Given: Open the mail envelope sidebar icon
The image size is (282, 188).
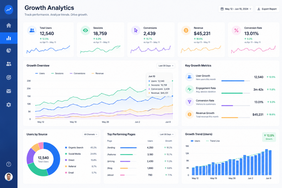Looking at the screenshot, I should pos(9,91).
